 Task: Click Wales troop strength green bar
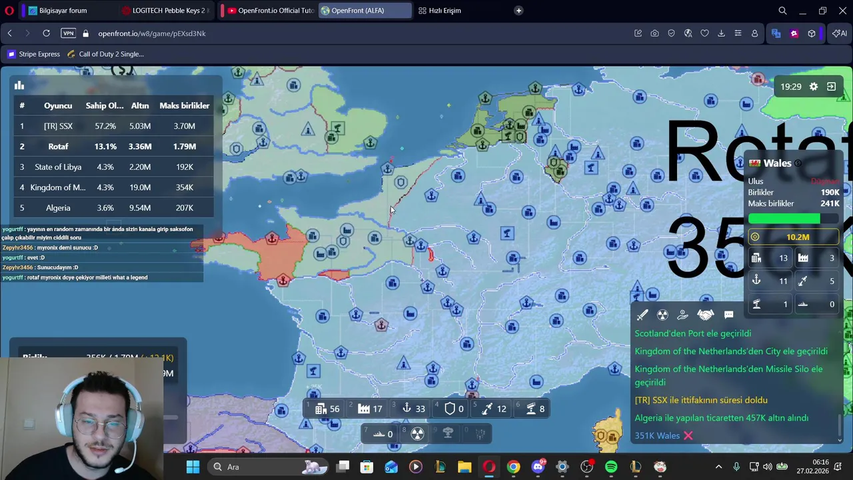pyautogui.click(x=784, y=219)
